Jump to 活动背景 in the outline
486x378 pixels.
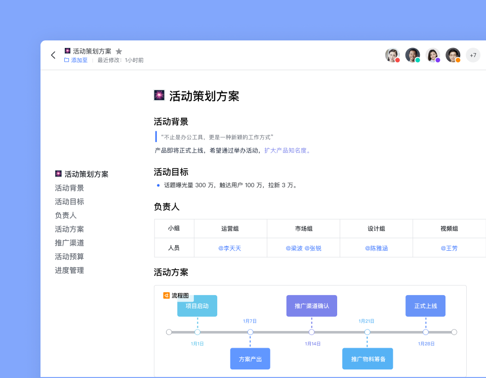[x=69, y=188]
